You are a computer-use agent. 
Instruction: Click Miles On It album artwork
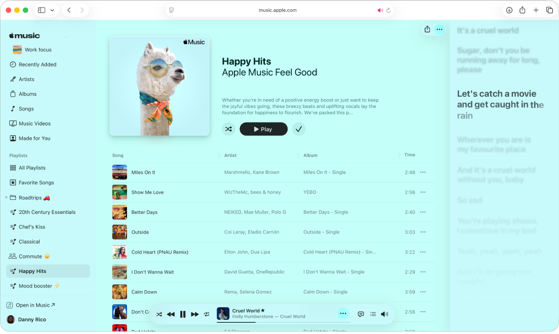pyautogui.click(x=119, y=172)
